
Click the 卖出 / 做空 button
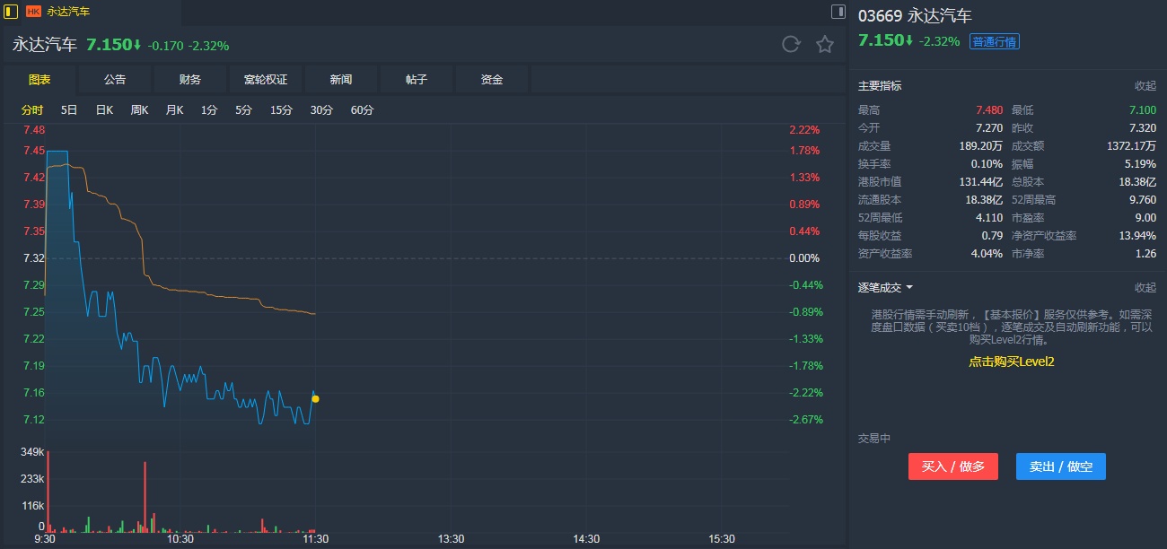click(x=1060, y=466)
